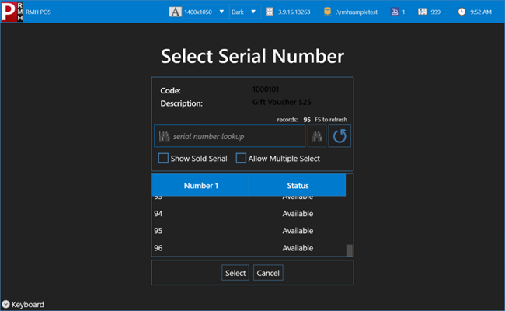Sort by Number 1 column header
The width and height of the screenshot is (505, 311).
pyautogui.click(x=200, y=186)
